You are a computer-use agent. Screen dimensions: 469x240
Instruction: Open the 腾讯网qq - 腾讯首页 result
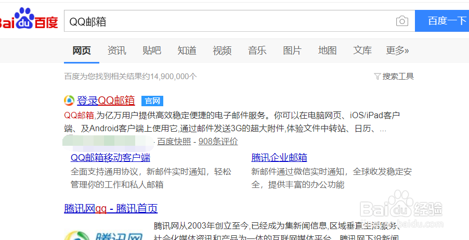pos(111,209)
